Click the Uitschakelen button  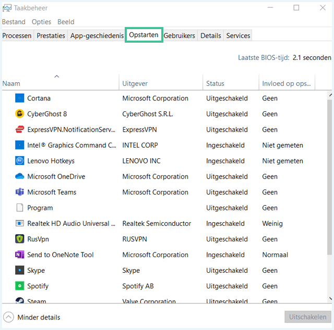tap(308, 317)
